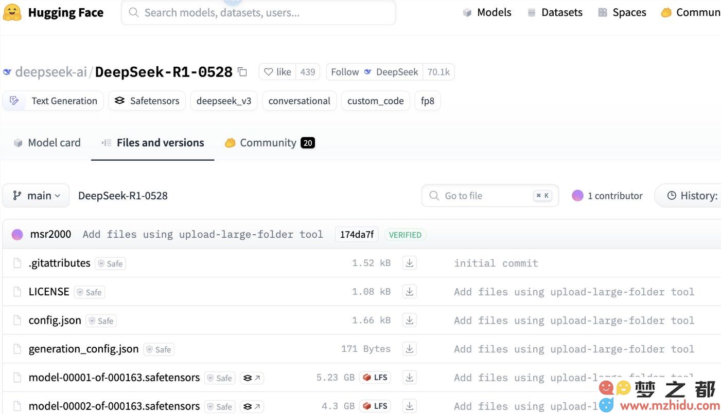Open the Spaces page
This screenshot has width=721, height=414.
coord(622,12)
